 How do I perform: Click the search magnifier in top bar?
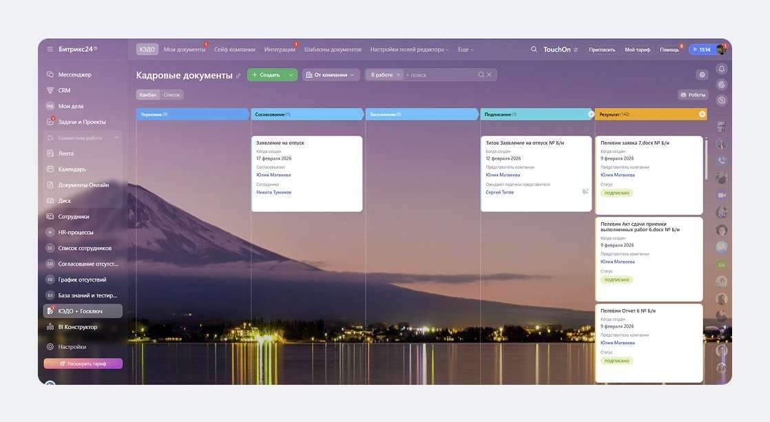coord(534,49)
